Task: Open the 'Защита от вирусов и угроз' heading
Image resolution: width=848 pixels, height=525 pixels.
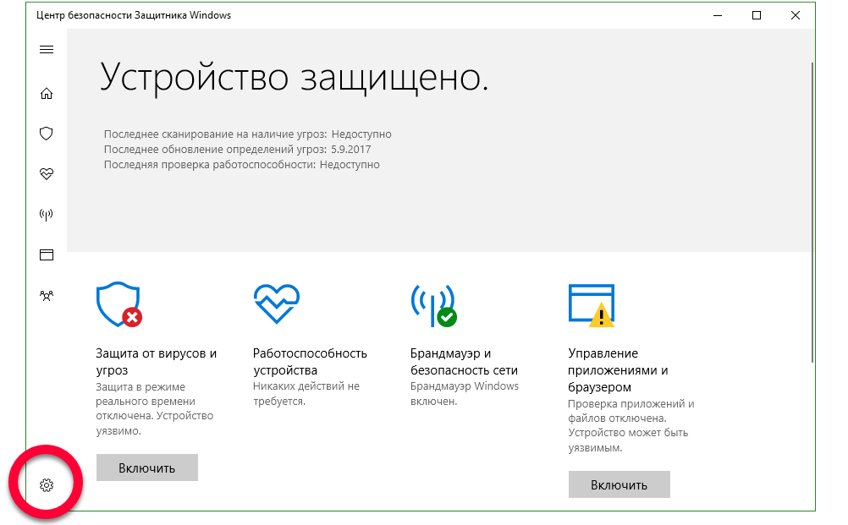Action: pos(157,362)
